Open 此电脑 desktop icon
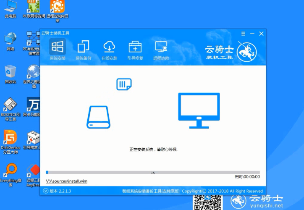The width and height of the screenshot is (304, 210). pos(10,9)
